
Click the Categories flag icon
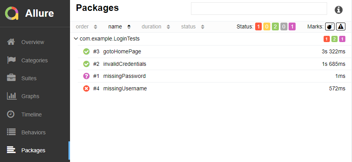pyautogui.click(x=11, y=60)
